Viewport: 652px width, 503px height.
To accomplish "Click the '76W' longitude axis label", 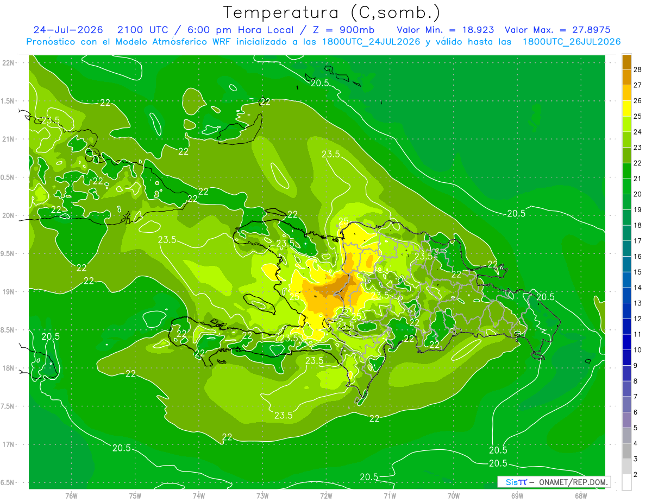I will click(71, 495).
